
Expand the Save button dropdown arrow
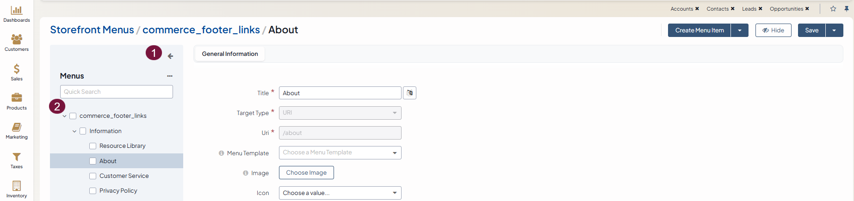click(x=834, y=30)
